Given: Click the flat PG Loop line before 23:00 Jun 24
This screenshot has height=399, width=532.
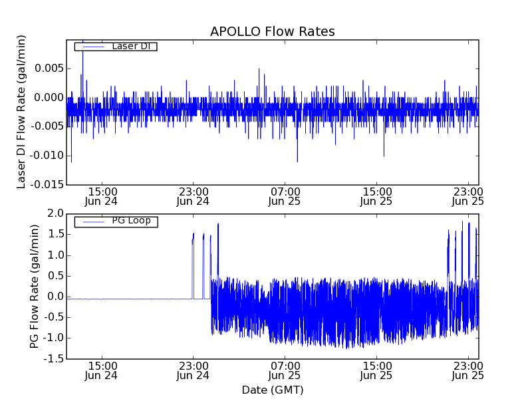Looking at the screenshot, I should pyautogui.click(x=133, y=299).
